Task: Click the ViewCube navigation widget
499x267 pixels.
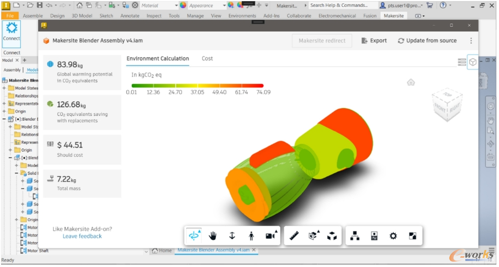Action: coord(447,105)
